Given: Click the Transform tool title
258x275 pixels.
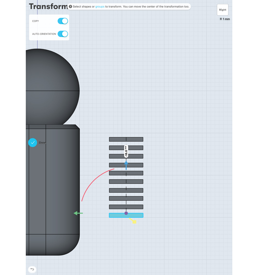Looking at the screenshot, I should coord(48,6).
